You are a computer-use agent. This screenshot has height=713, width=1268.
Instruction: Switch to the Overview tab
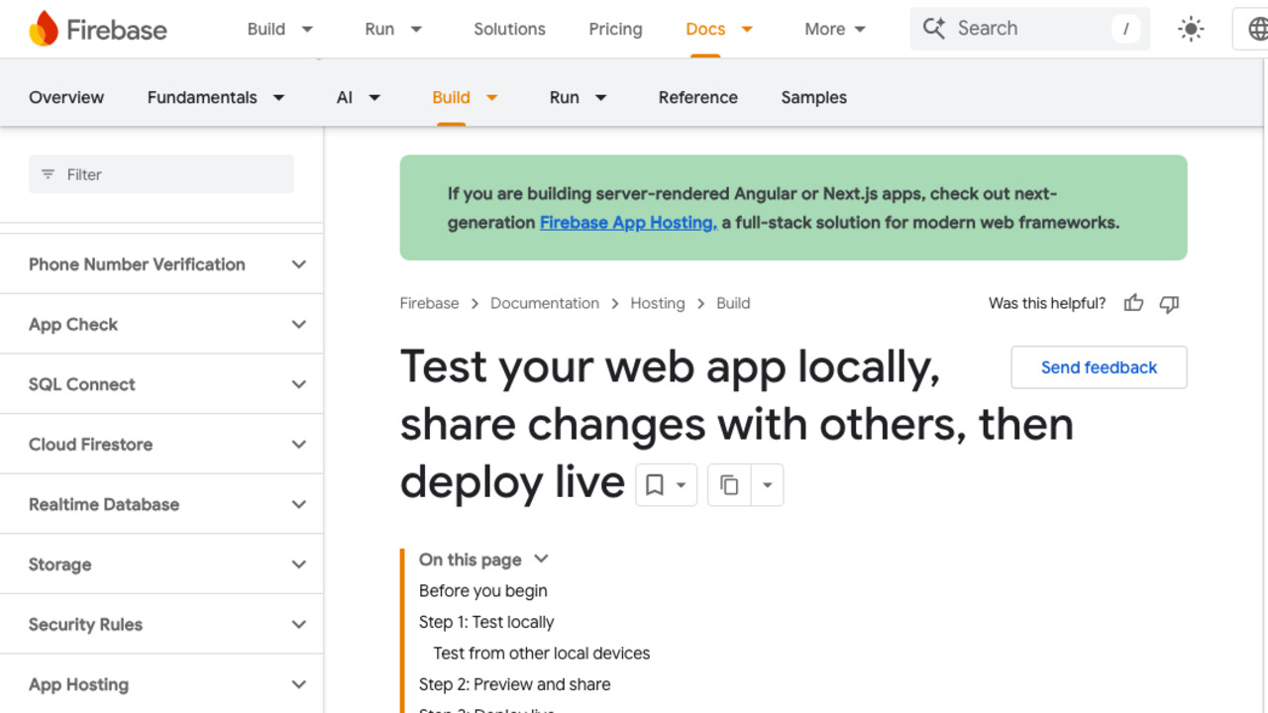click(66, 97)
